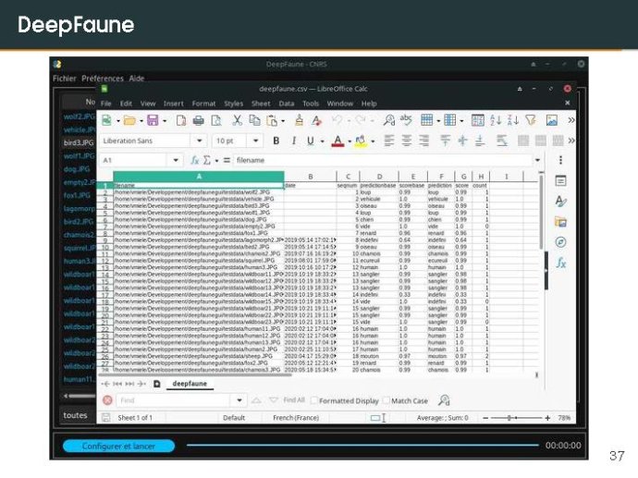Image resolution: width=638 pixels, height=478 pixels.
Task: Click the Clone Formatting paintbrush icon
Action: point(299,119)
